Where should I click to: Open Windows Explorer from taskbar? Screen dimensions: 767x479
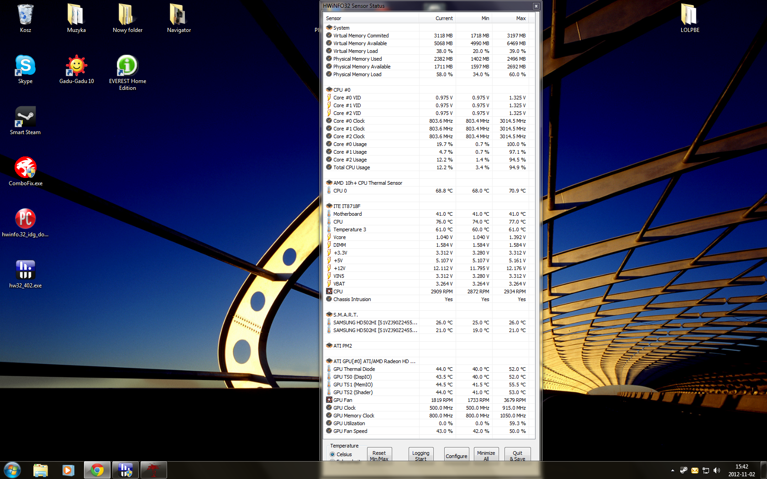(x=41, y=470)
